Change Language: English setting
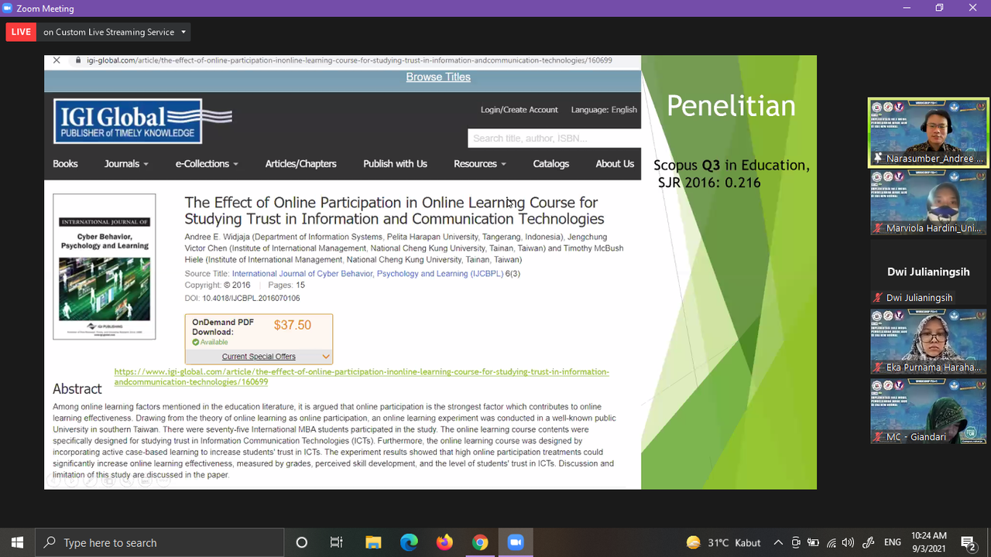The width and height of the screenshot is (991, 557). point(604,110)
